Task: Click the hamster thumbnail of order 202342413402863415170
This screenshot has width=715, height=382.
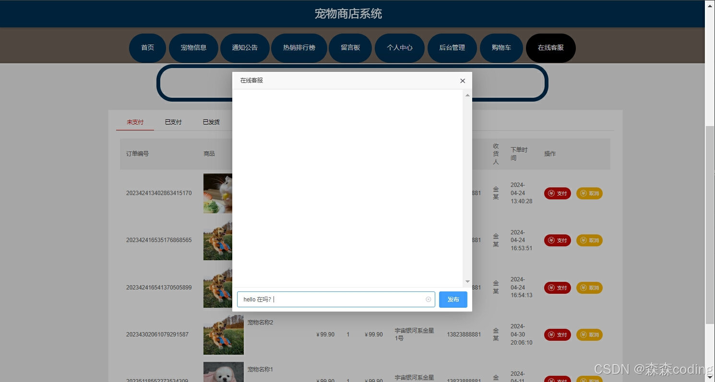Action: tap(218, 193)
